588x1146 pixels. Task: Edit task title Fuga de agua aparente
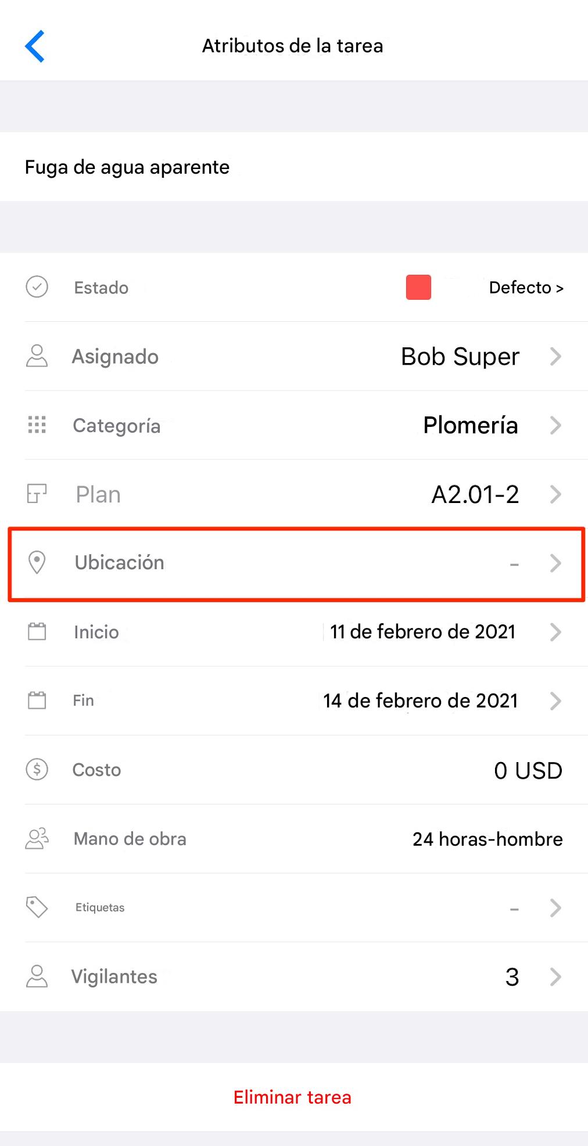pos(127,167)
